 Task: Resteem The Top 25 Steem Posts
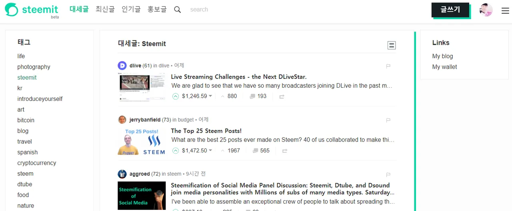(x=285, y=151)
